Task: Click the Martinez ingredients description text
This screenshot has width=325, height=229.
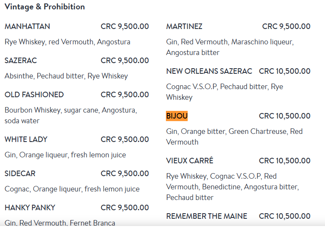Action: point(229,47)
